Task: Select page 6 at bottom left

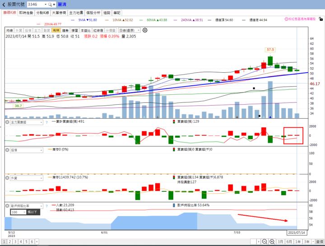Action: coord(32,241)
